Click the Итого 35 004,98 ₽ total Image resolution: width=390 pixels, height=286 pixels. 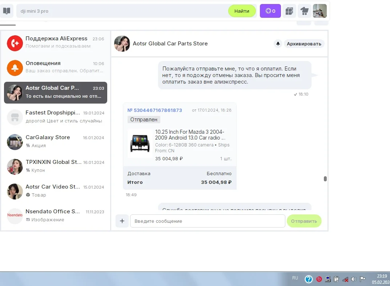tap(180, 182)
